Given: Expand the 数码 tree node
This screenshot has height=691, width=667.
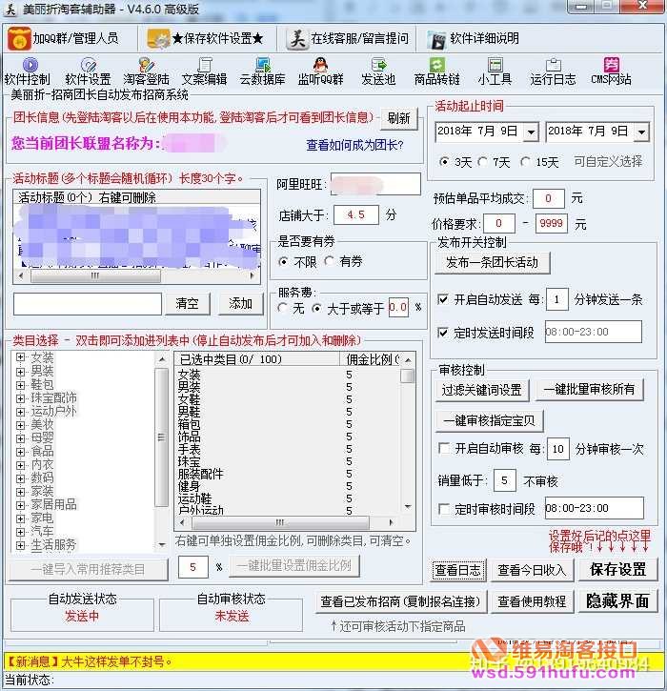Looking at the screenshot, I should 20,478.
